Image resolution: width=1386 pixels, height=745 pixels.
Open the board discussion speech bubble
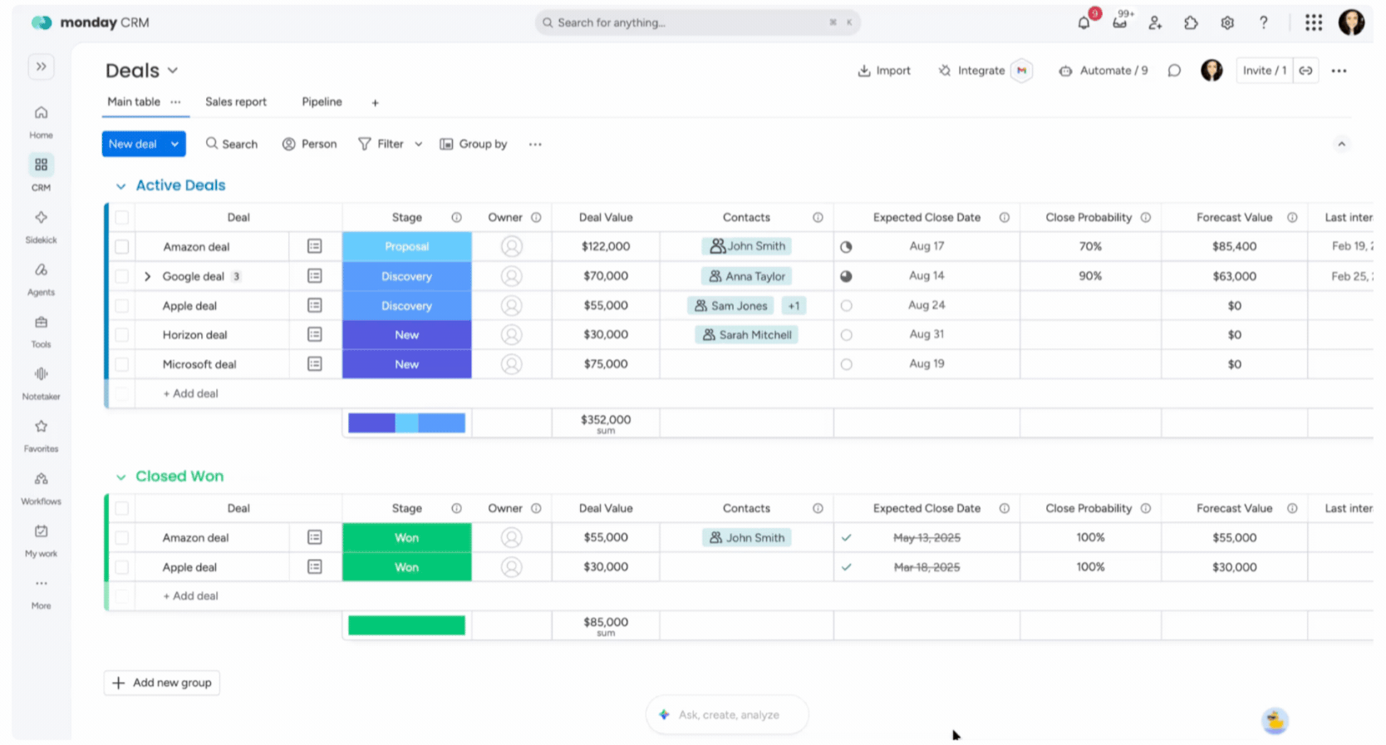1174,71
